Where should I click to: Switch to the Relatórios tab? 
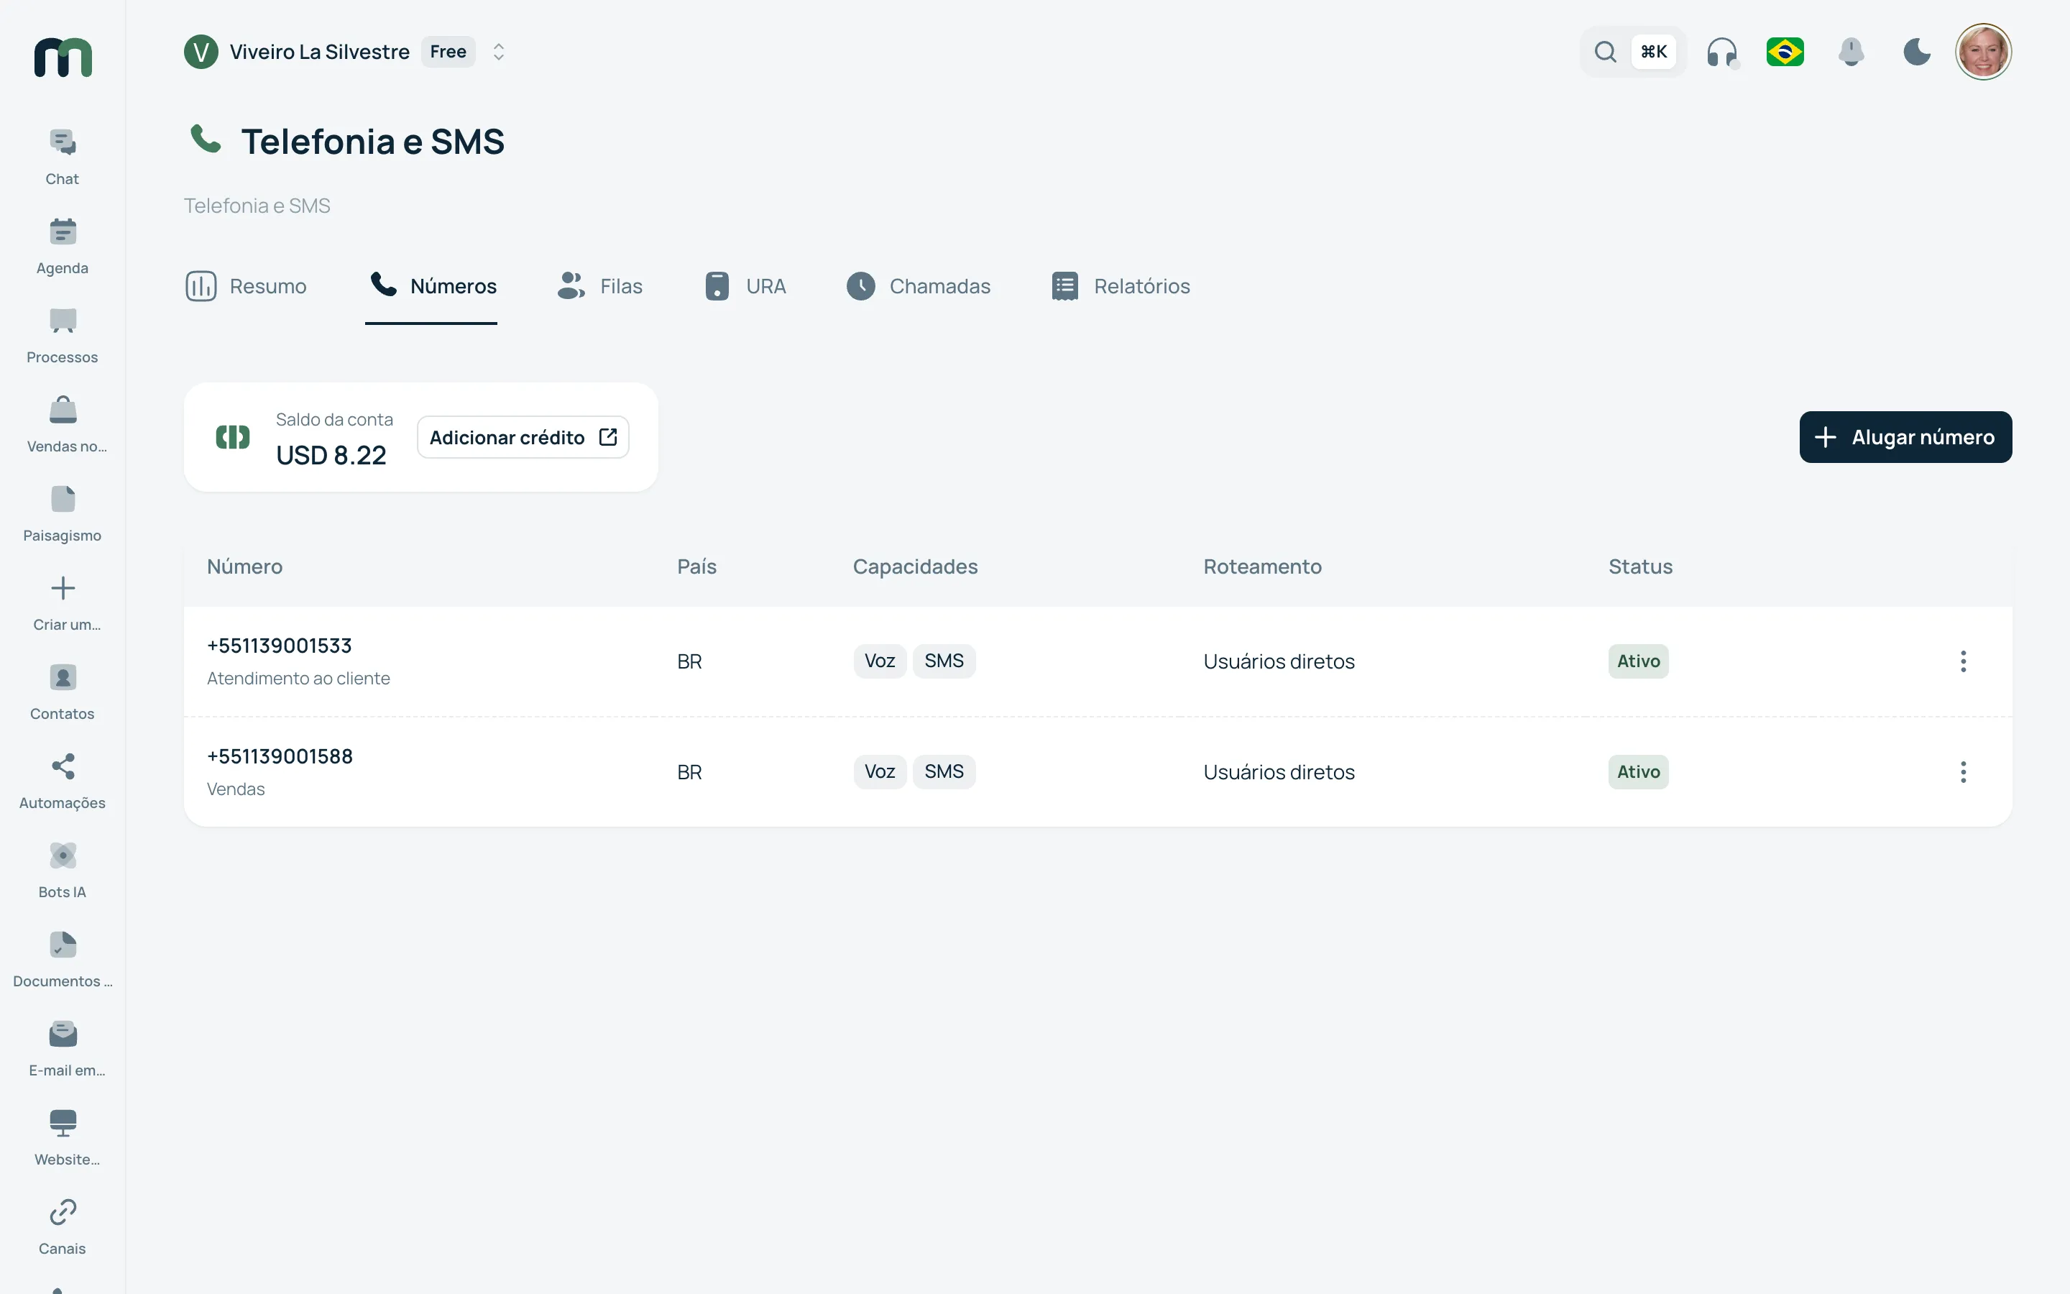click(1120, 286)
